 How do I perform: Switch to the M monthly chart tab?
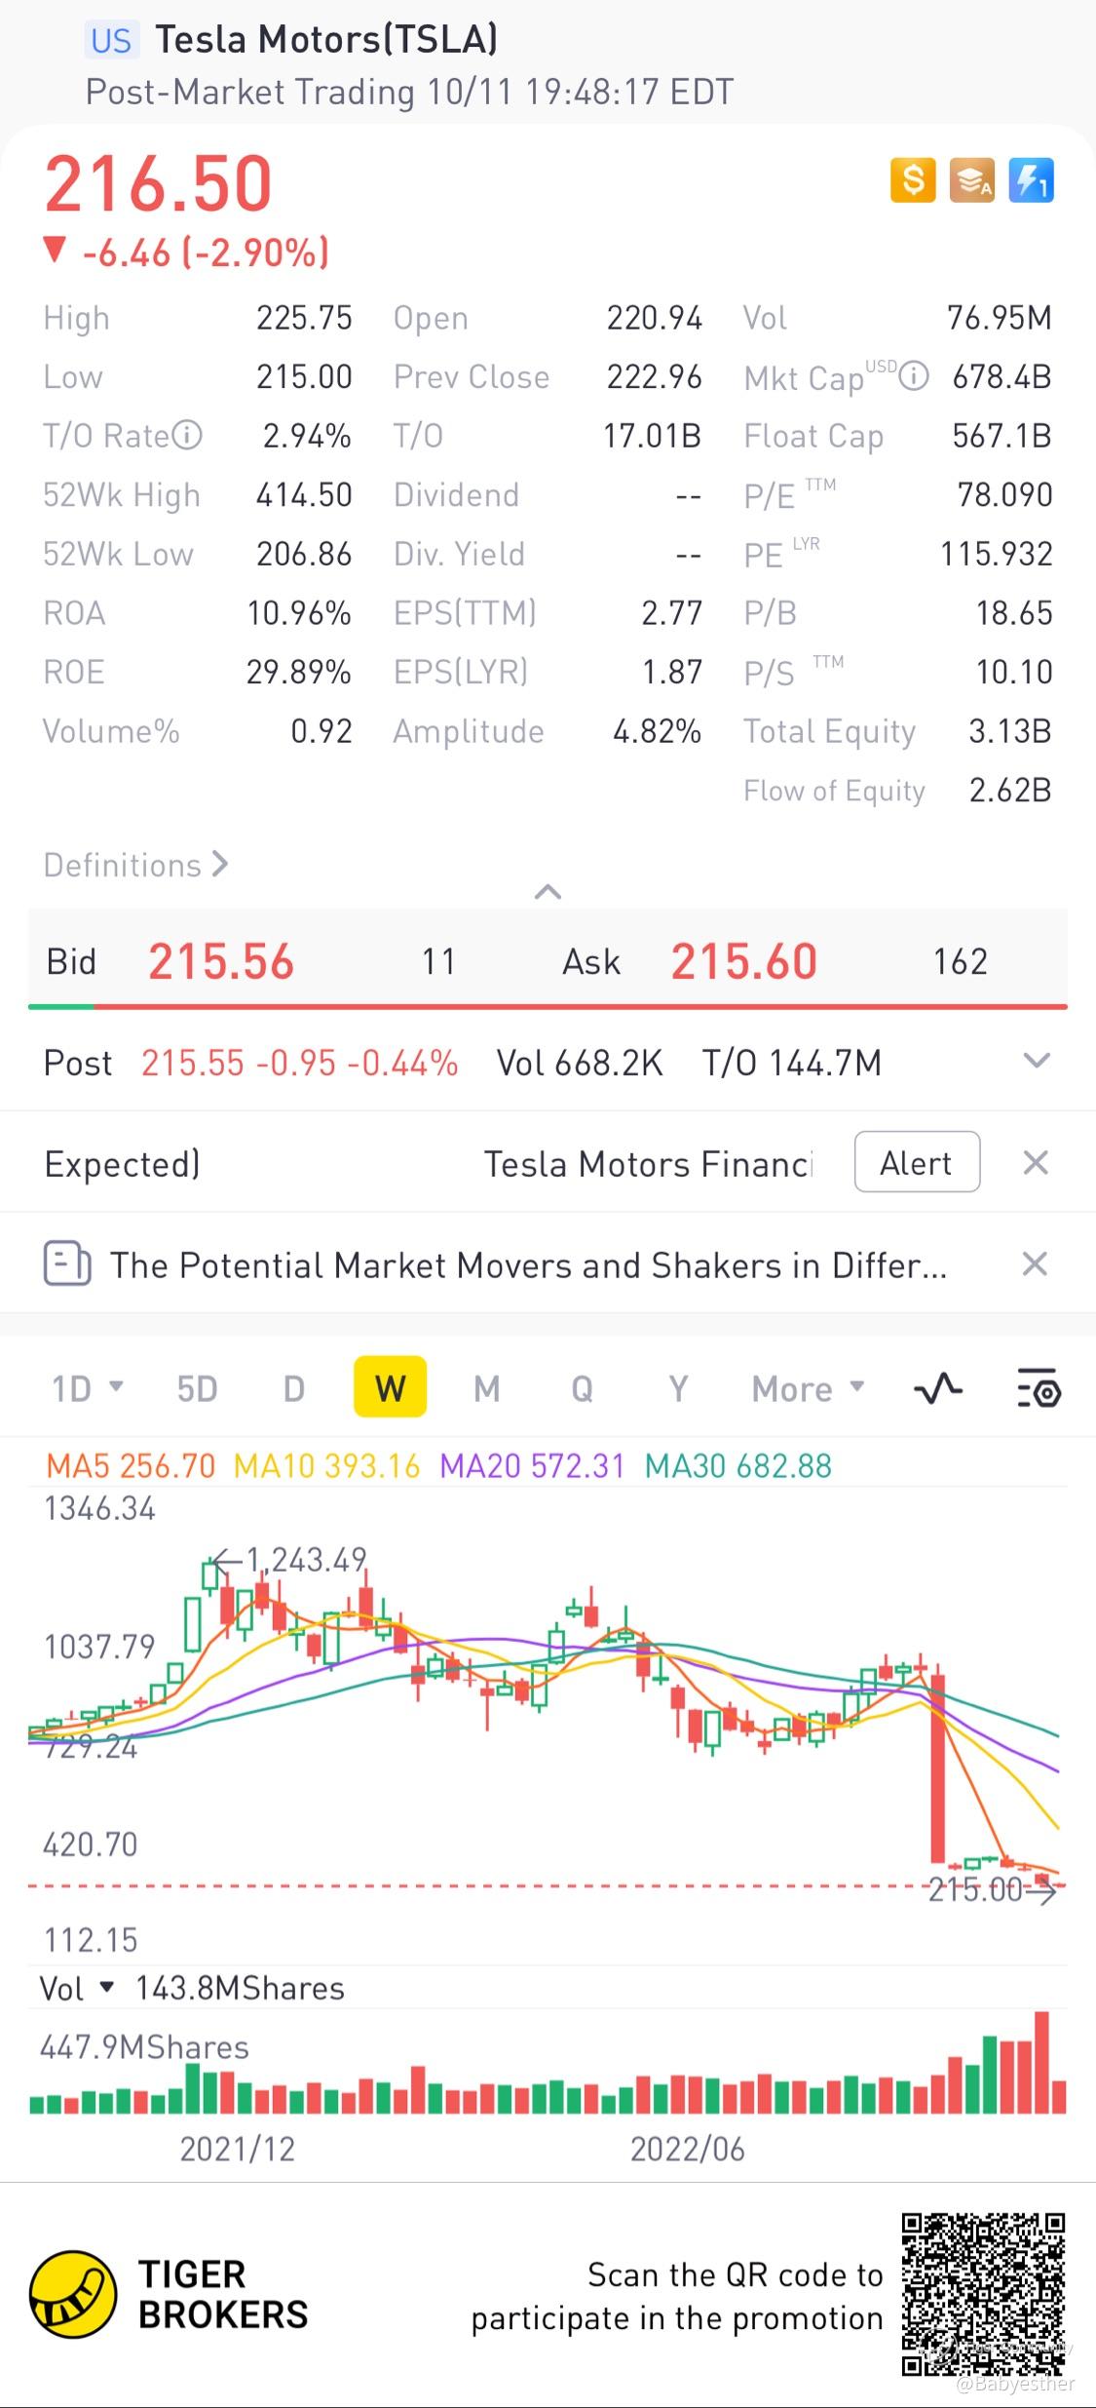[487, 1388]
